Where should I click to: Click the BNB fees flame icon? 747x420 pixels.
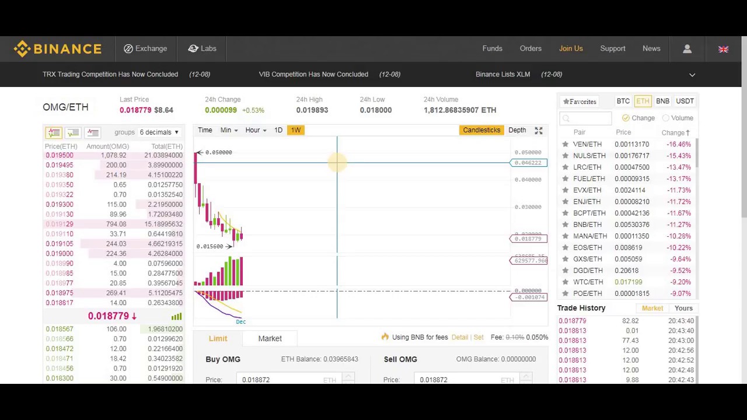(x=385, y=337)
